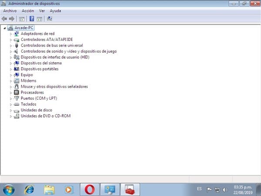Click the Controladoras ATA/ATAPI IDE icon

[x=17, y=40]
